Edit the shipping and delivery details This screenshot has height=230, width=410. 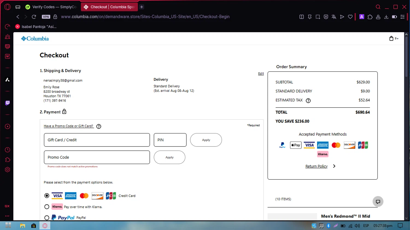(x=261, y=74)
